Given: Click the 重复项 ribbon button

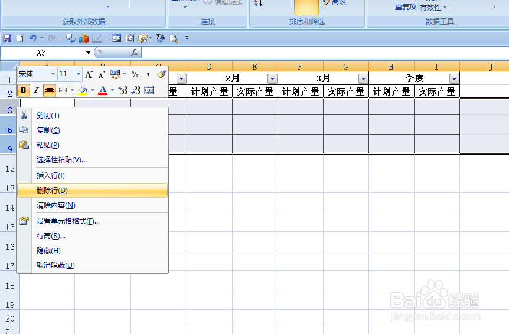Looking at the screenshot, I should (x=406, y=7).
